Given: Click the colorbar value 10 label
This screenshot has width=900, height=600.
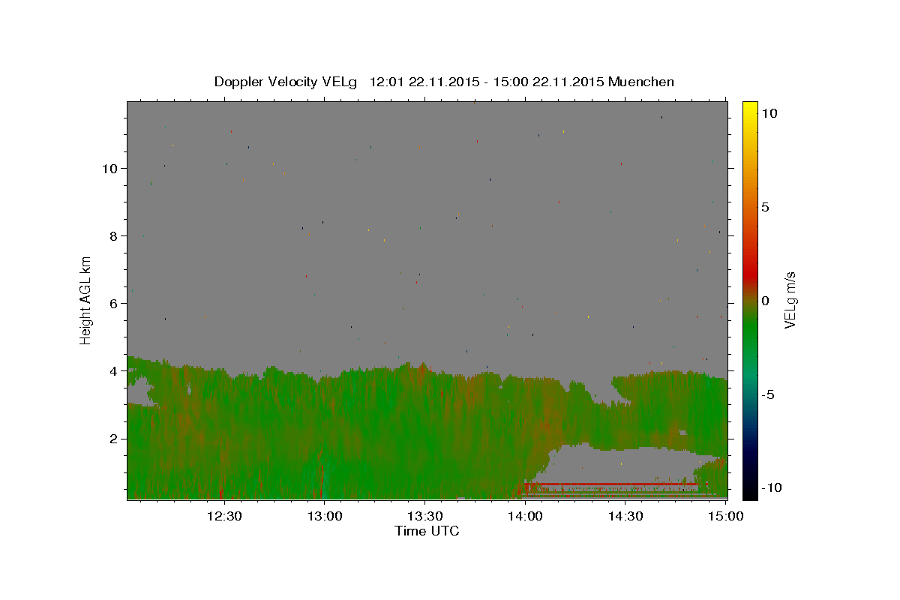Looking at the screenshot, I should point(769,113).
